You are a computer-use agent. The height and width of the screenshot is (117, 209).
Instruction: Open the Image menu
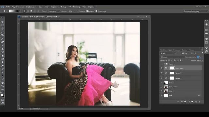(x=31, y=7)
